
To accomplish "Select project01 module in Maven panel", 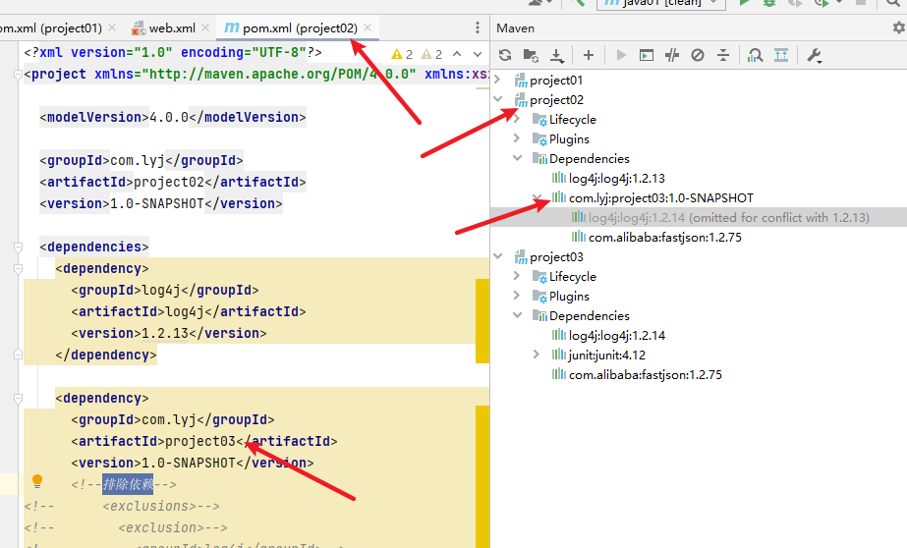I will click(x=556, y=80).
